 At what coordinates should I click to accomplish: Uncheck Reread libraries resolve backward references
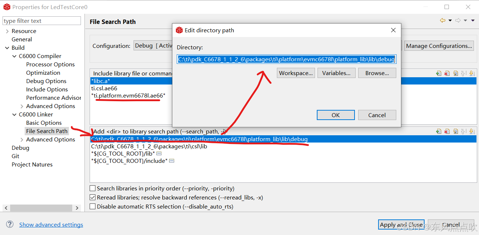tap(93, 198)
